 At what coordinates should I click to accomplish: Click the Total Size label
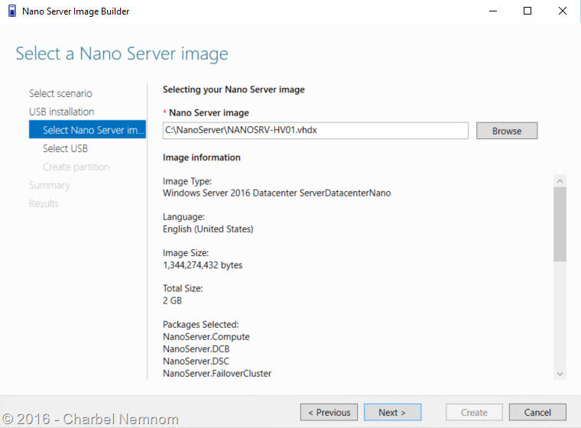(183, 288)
